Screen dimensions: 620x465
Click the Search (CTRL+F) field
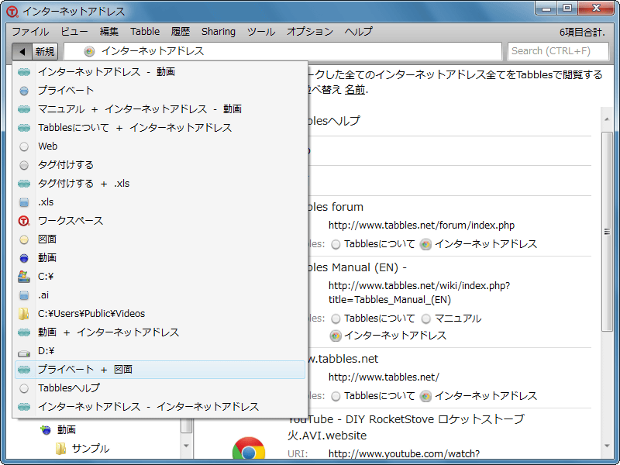[x=558, y=51]
